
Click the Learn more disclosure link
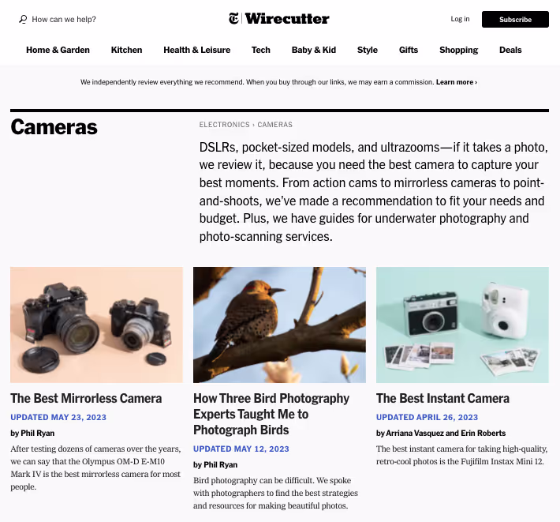457,82
